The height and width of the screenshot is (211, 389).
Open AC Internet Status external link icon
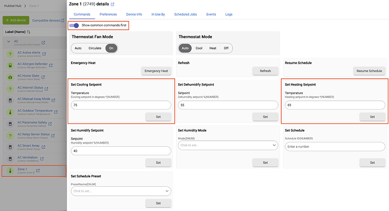tap(46, 89)
